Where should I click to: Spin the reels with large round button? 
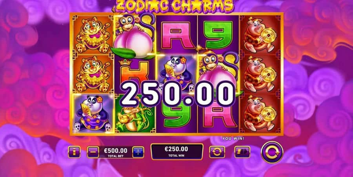tap(272, 152)
